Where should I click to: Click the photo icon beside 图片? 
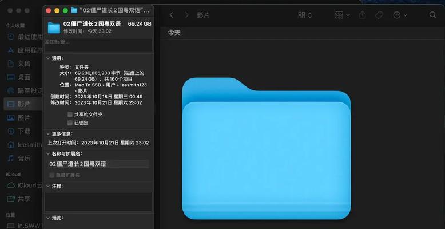point(11,117)
